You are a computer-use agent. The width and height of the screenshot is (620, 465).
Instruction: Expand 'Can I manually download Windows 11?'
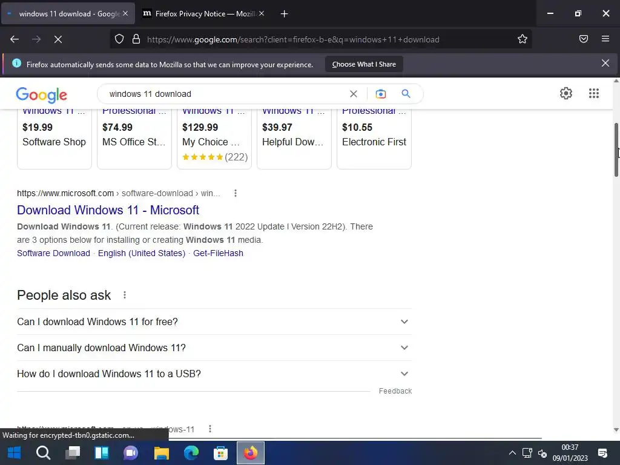pyautogui.click(x=214, y=348)
